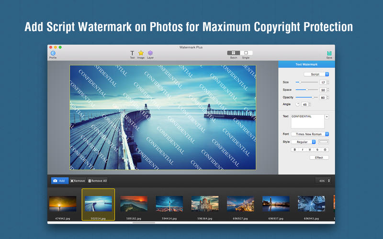Screen dimensions: 383x239
Task: Switch to Single mode
Action: (x=246, y=53)
